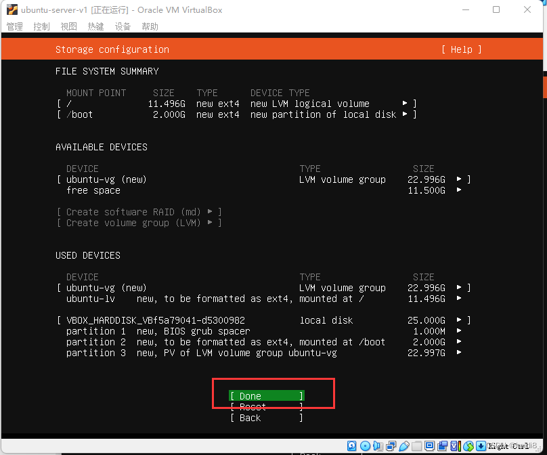Screen dimensions: 547x455
Task: Select Create volume group (LVM)
Action: click(x=139, y=223)
